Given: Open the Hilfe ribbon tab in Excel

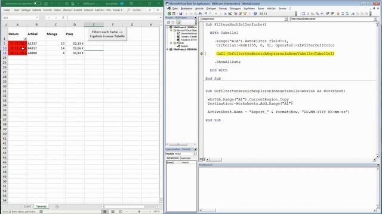Looking at the screenshot, I should (x=108, y=10).
